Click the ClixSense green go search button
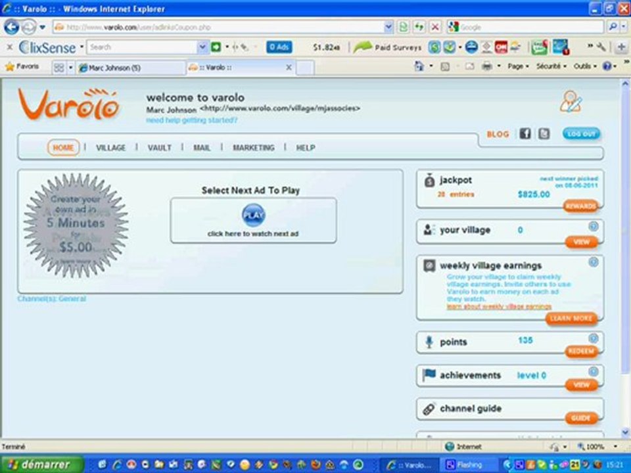Viewport: 631px width, 473px height. 216,47
